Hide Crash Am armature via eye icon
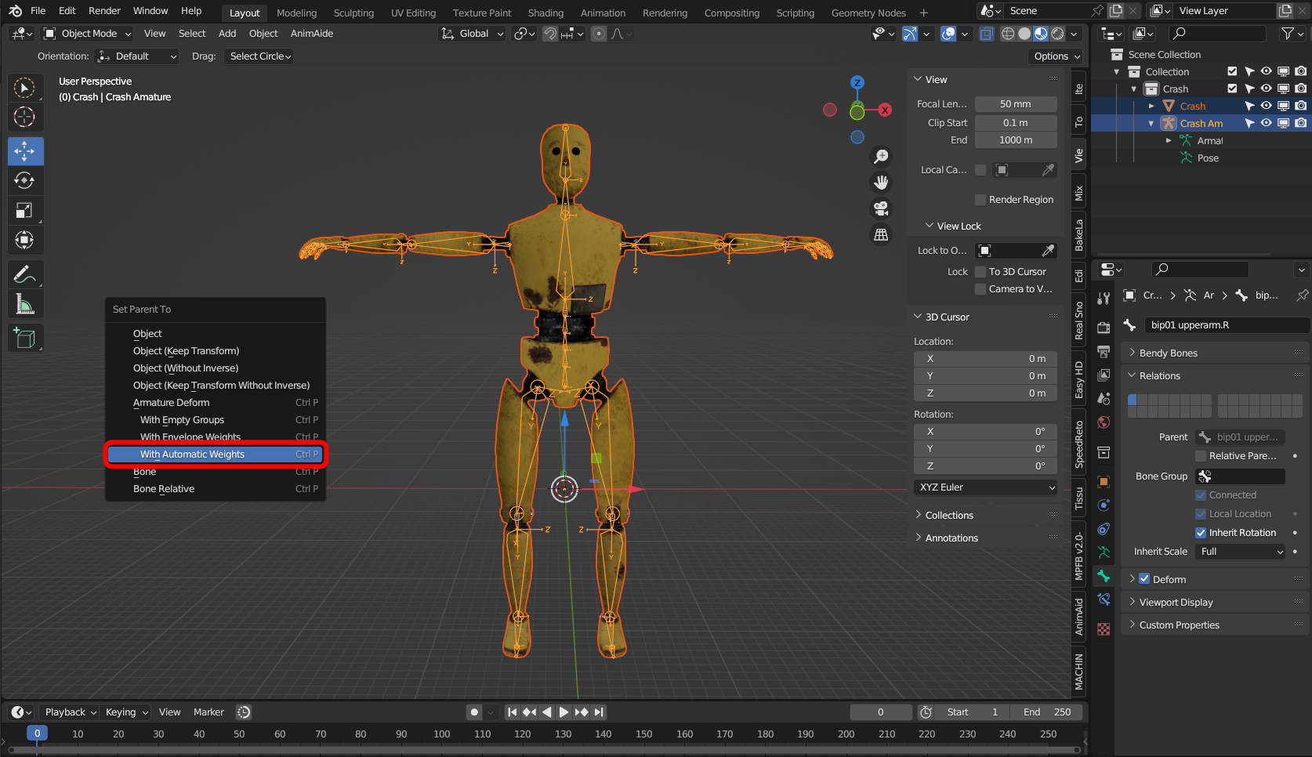Image resolution: width=1312 pixels, height=757 pixels. (1266, 123)
